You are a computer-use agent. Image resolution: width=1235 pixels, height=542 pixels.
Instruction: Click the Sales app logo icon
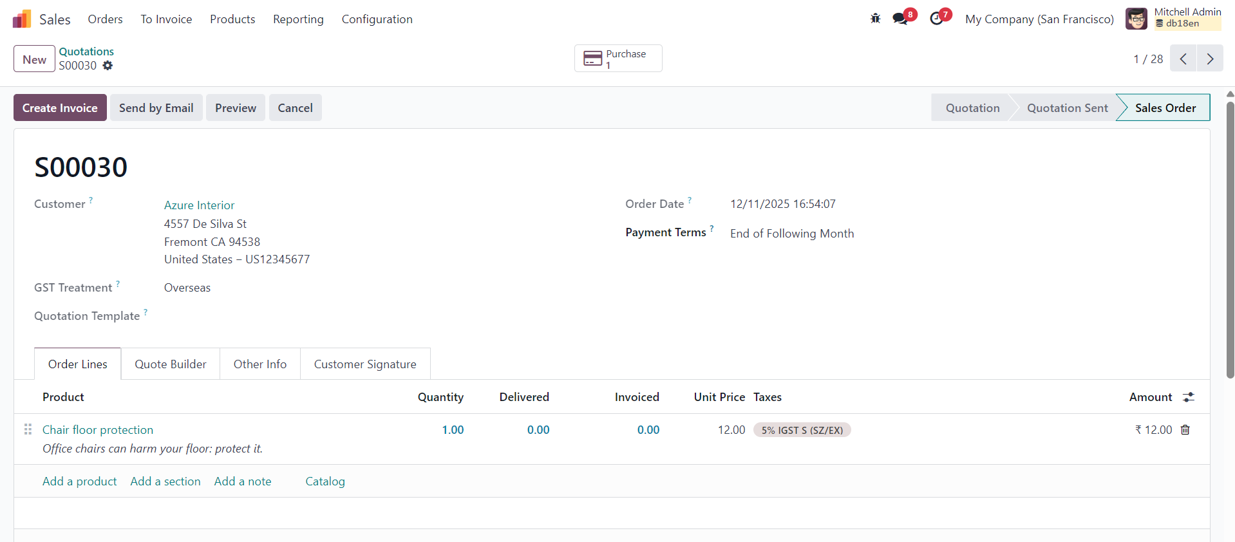[x=22, y=19]
